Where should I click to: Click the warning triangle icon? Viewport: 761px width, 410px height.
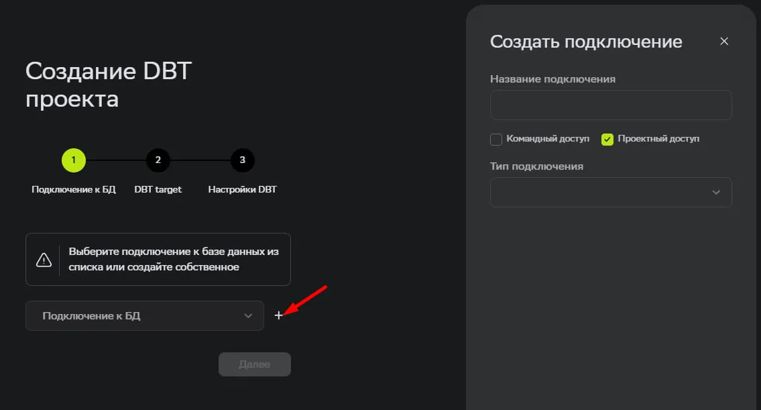[x=44, y=260]
